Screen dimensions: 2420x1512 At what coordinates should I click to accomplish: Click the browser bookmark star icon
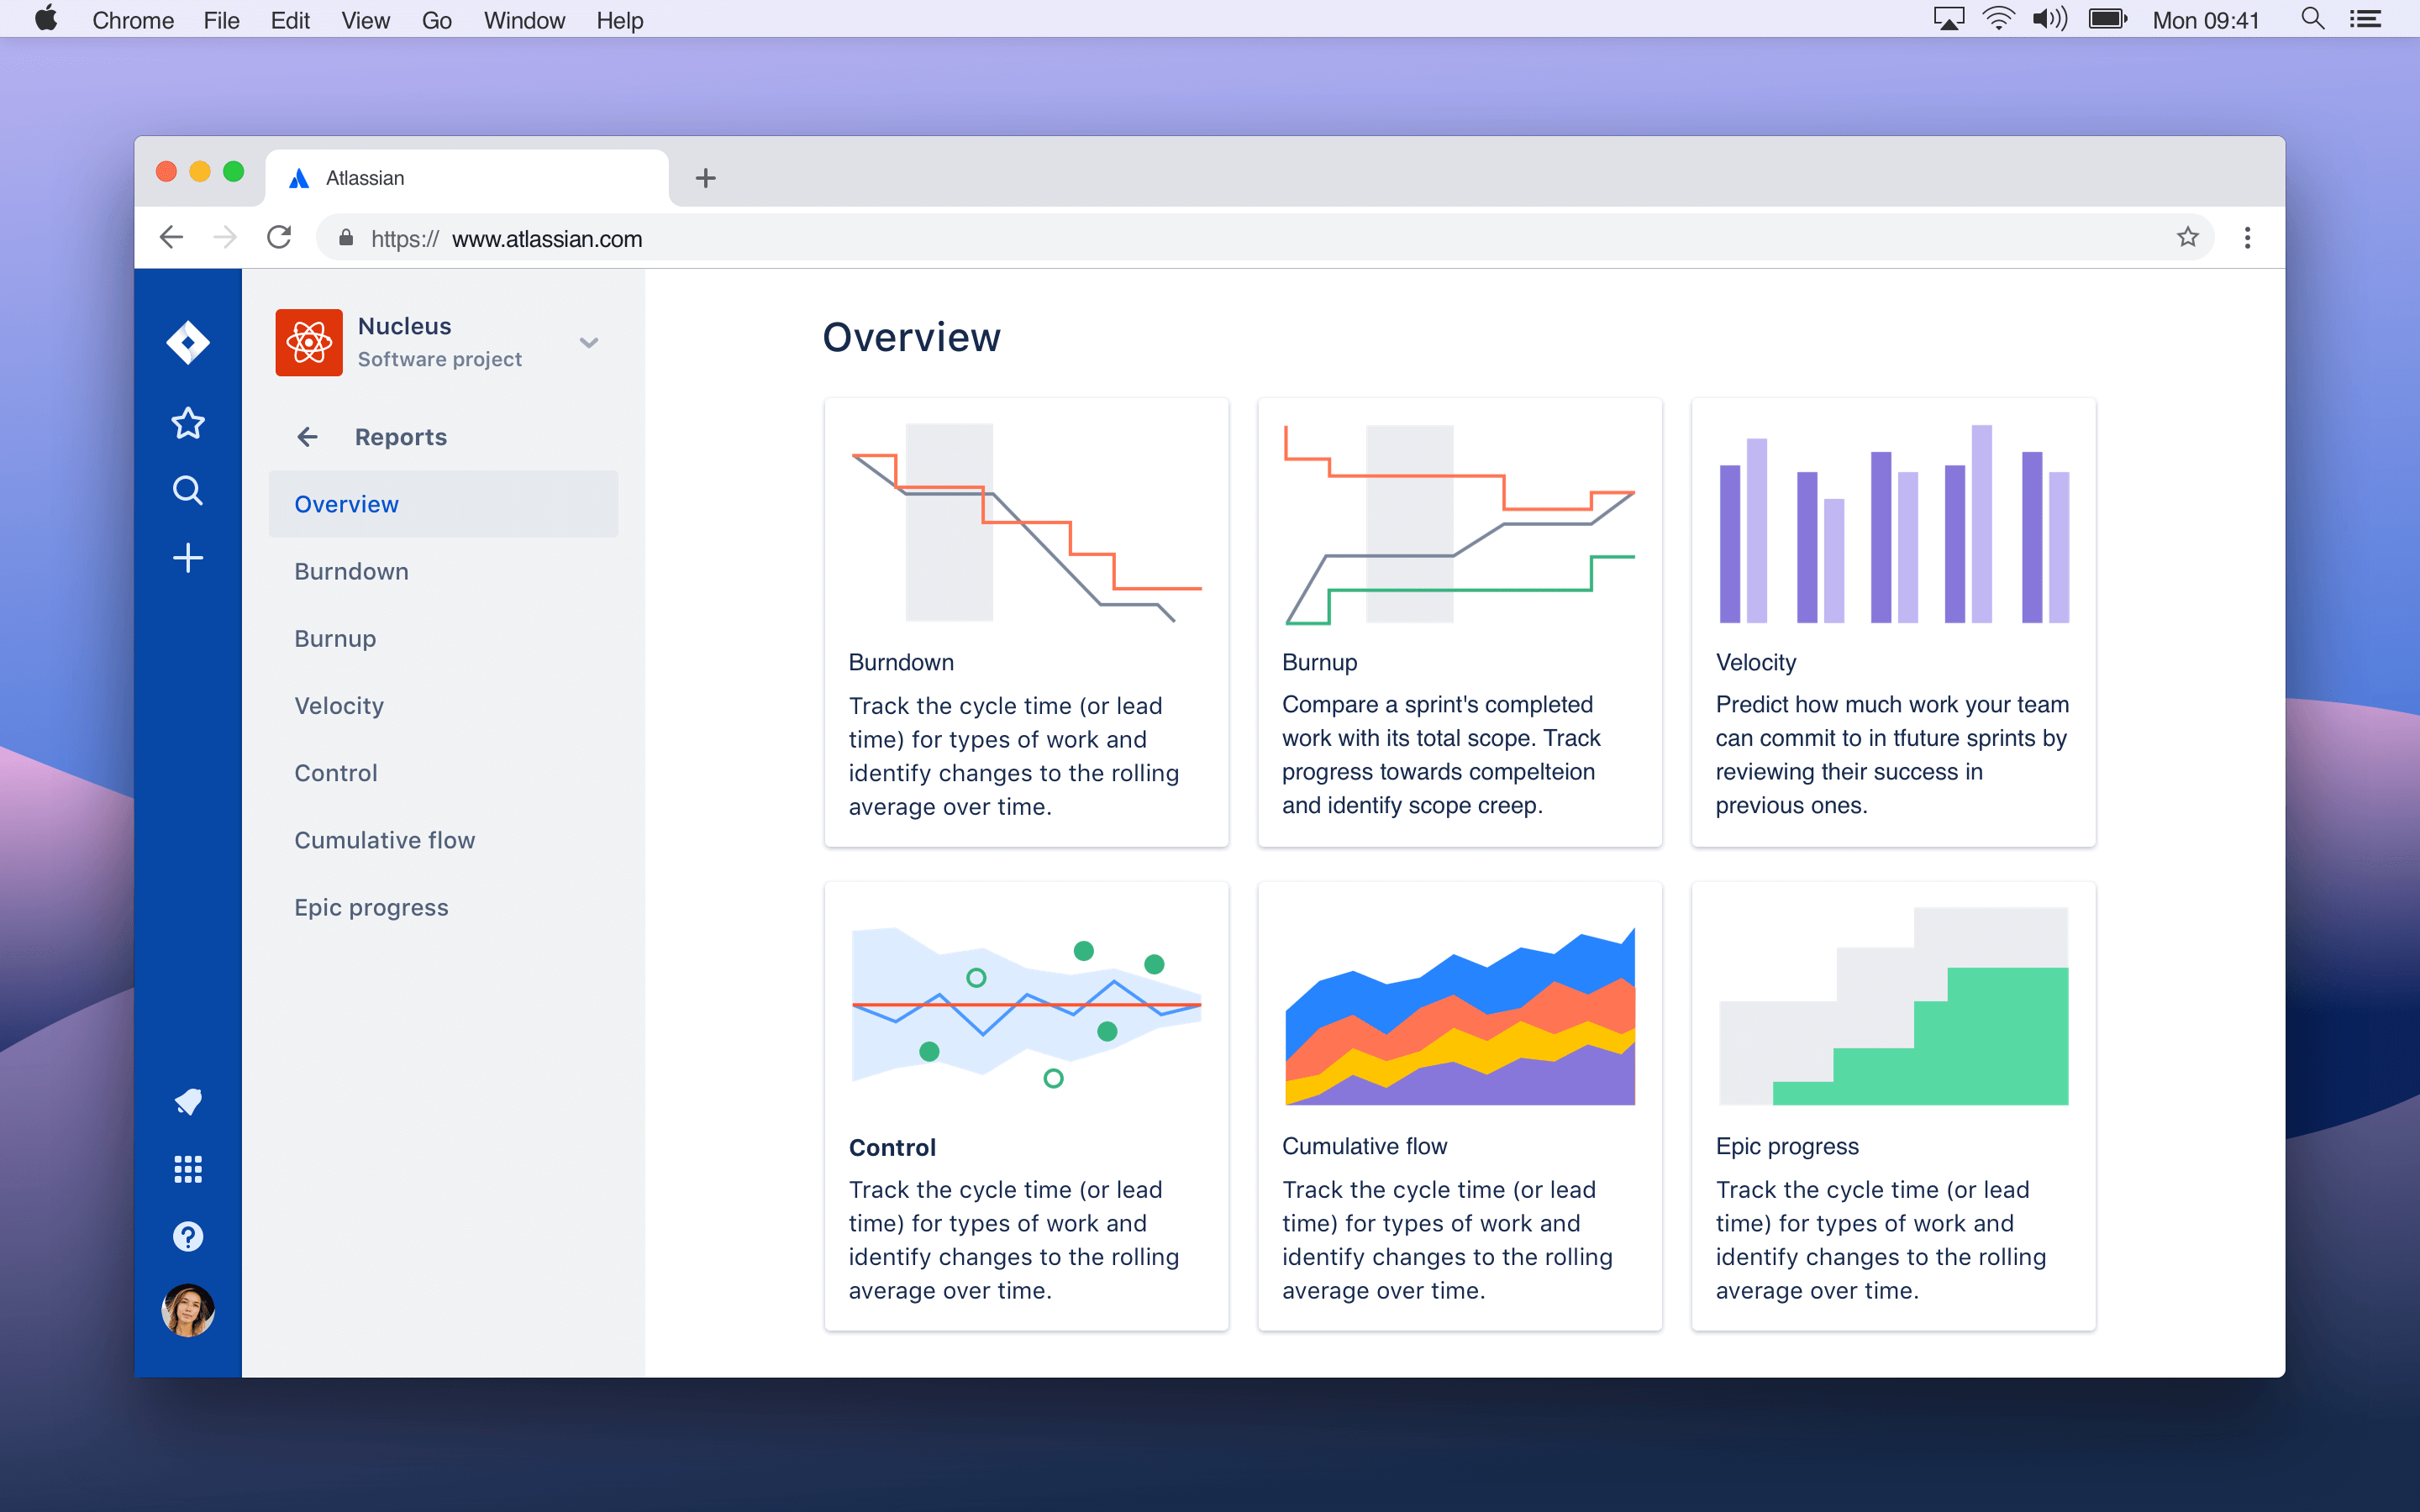pyautogui.click(x=2186, y=240)
